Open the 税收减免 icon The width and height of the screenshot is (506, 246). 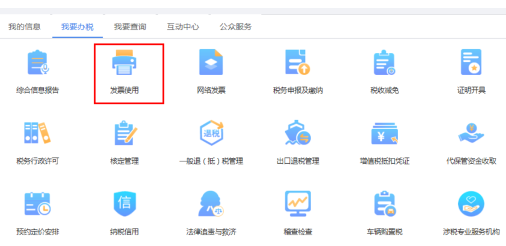pyautogui.click(x=384, y=63)
